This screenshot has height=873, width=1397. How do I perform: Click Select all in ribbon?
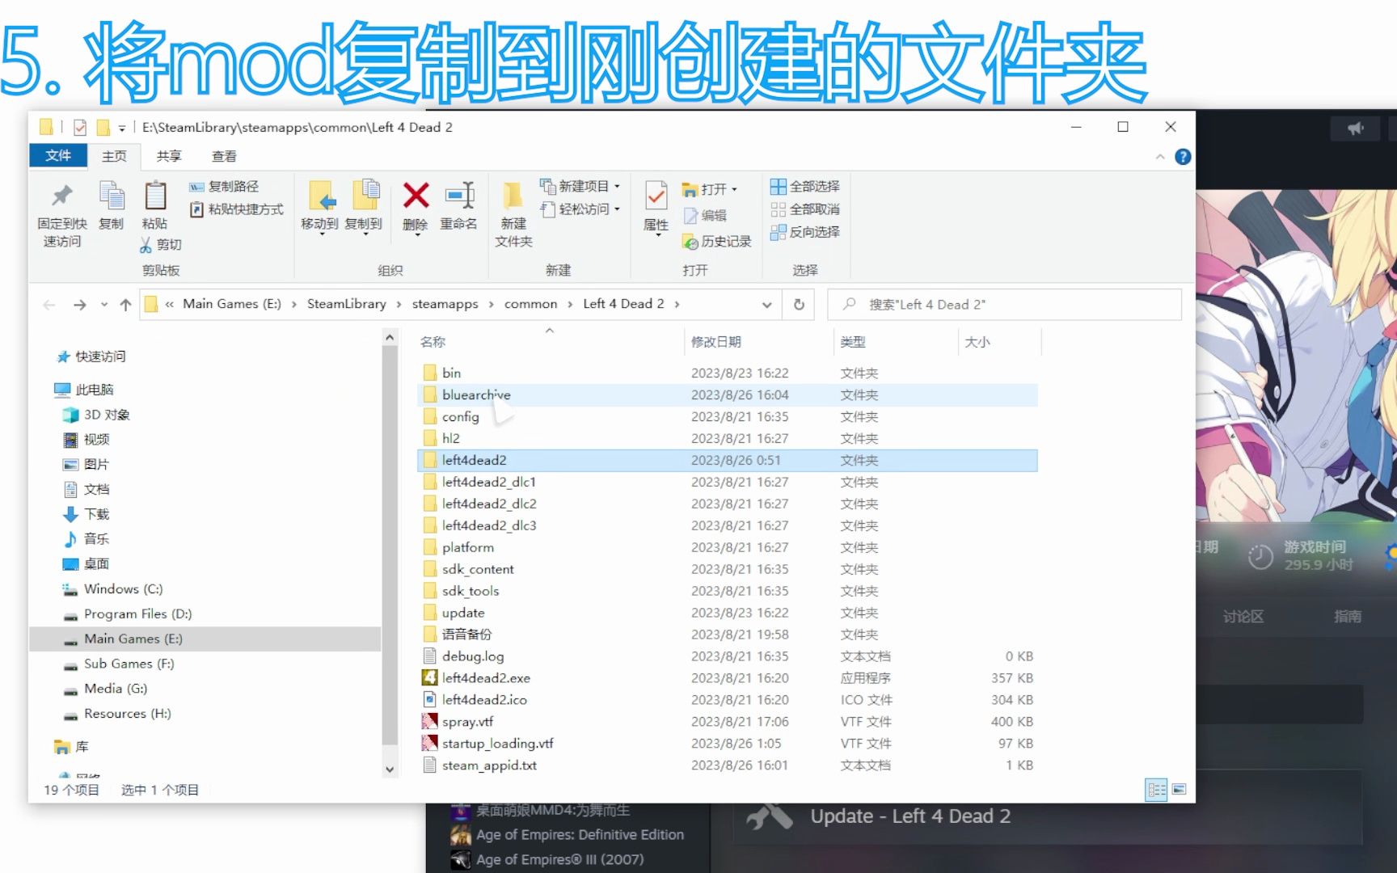coord(804,187)
